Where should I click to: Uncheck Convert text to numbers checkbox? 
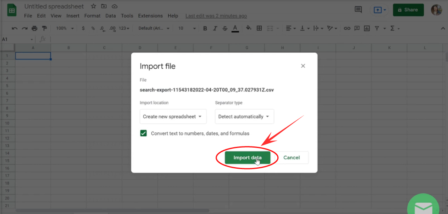[x=143, y=133]
